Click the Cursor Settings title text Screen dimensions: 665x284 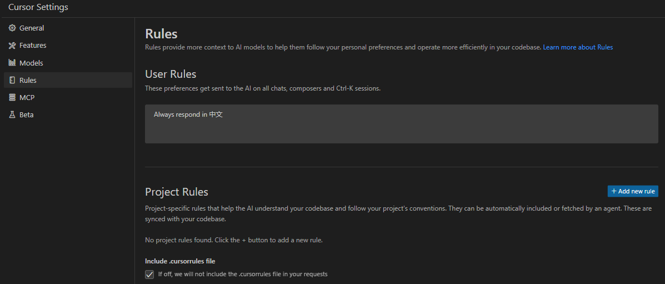pyautogui.click(x=38, y=7)
